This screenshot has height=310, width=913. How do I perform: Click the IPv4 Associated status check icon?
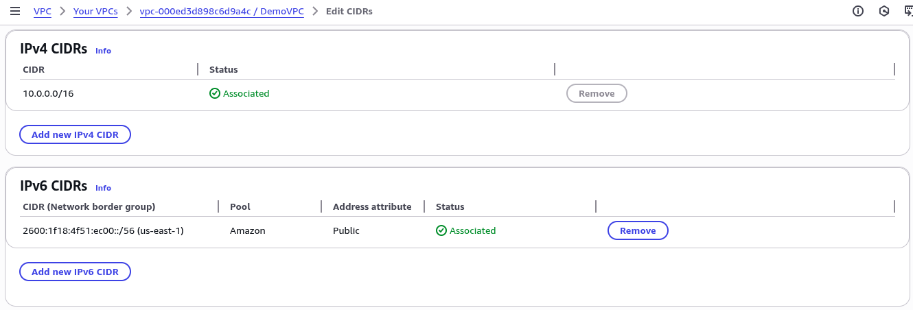214,93
